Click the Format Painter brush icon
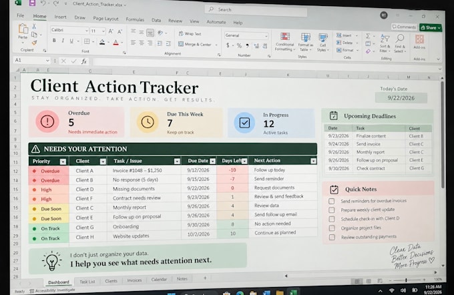Screen dimensions: 454x295 pyautogui.click(x=34, y=43)
